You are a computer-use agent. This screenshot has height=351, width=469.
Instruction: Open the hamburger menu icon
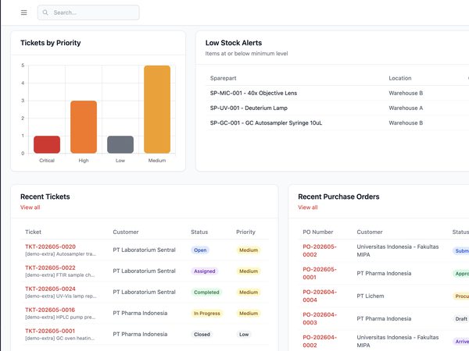tap(24, 12)
